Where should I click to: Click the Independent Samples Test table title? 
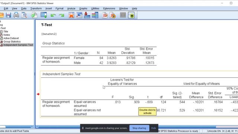[61, 74]
